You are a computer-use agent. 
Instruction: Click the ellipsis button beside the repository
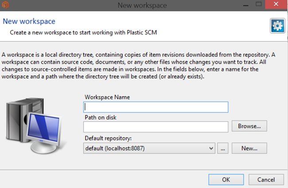coord(223,148)
